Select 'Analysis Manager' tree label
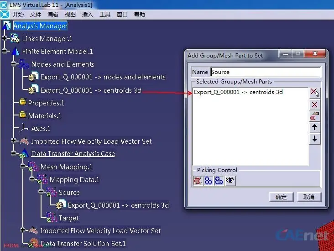The width and height of the screenshot is (334, 251). pyautogui.click(x=40, y=26)
